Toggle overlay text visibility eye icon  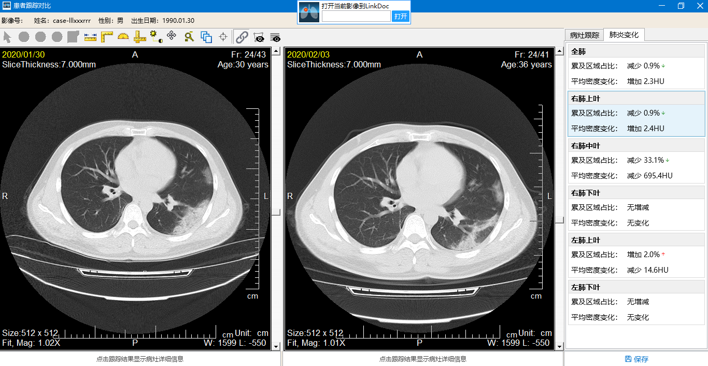pyautogui.click(x=275, y=37)
